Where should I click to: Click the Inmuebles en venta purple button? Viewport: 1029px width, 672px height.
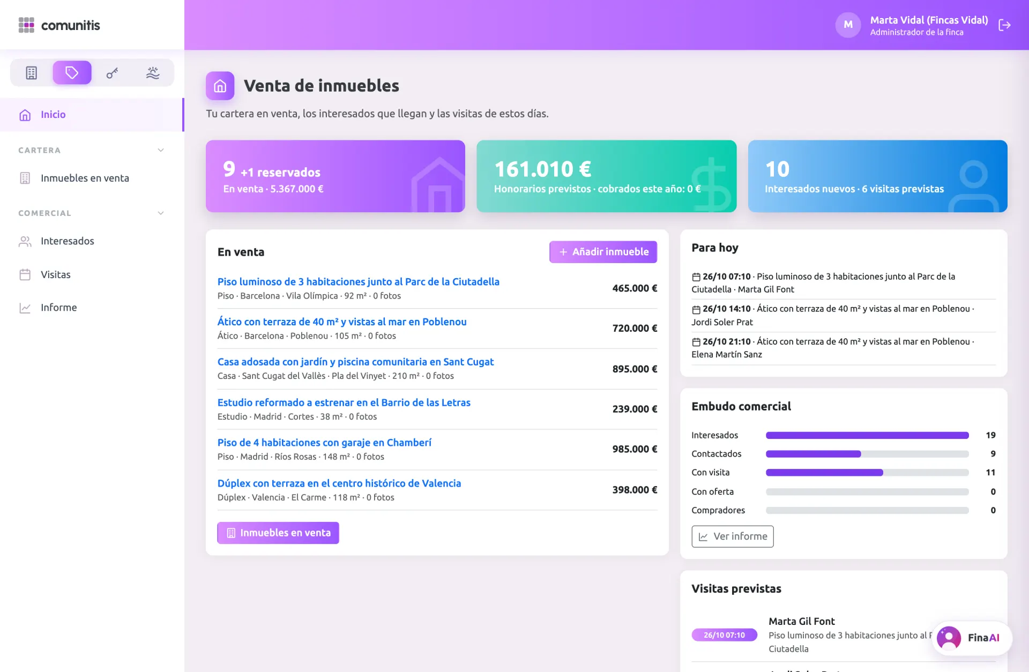(x=278, y=533)
